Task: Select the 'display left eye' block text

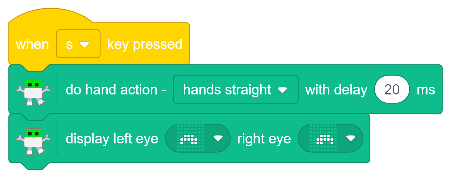Action: coord(112,139)
